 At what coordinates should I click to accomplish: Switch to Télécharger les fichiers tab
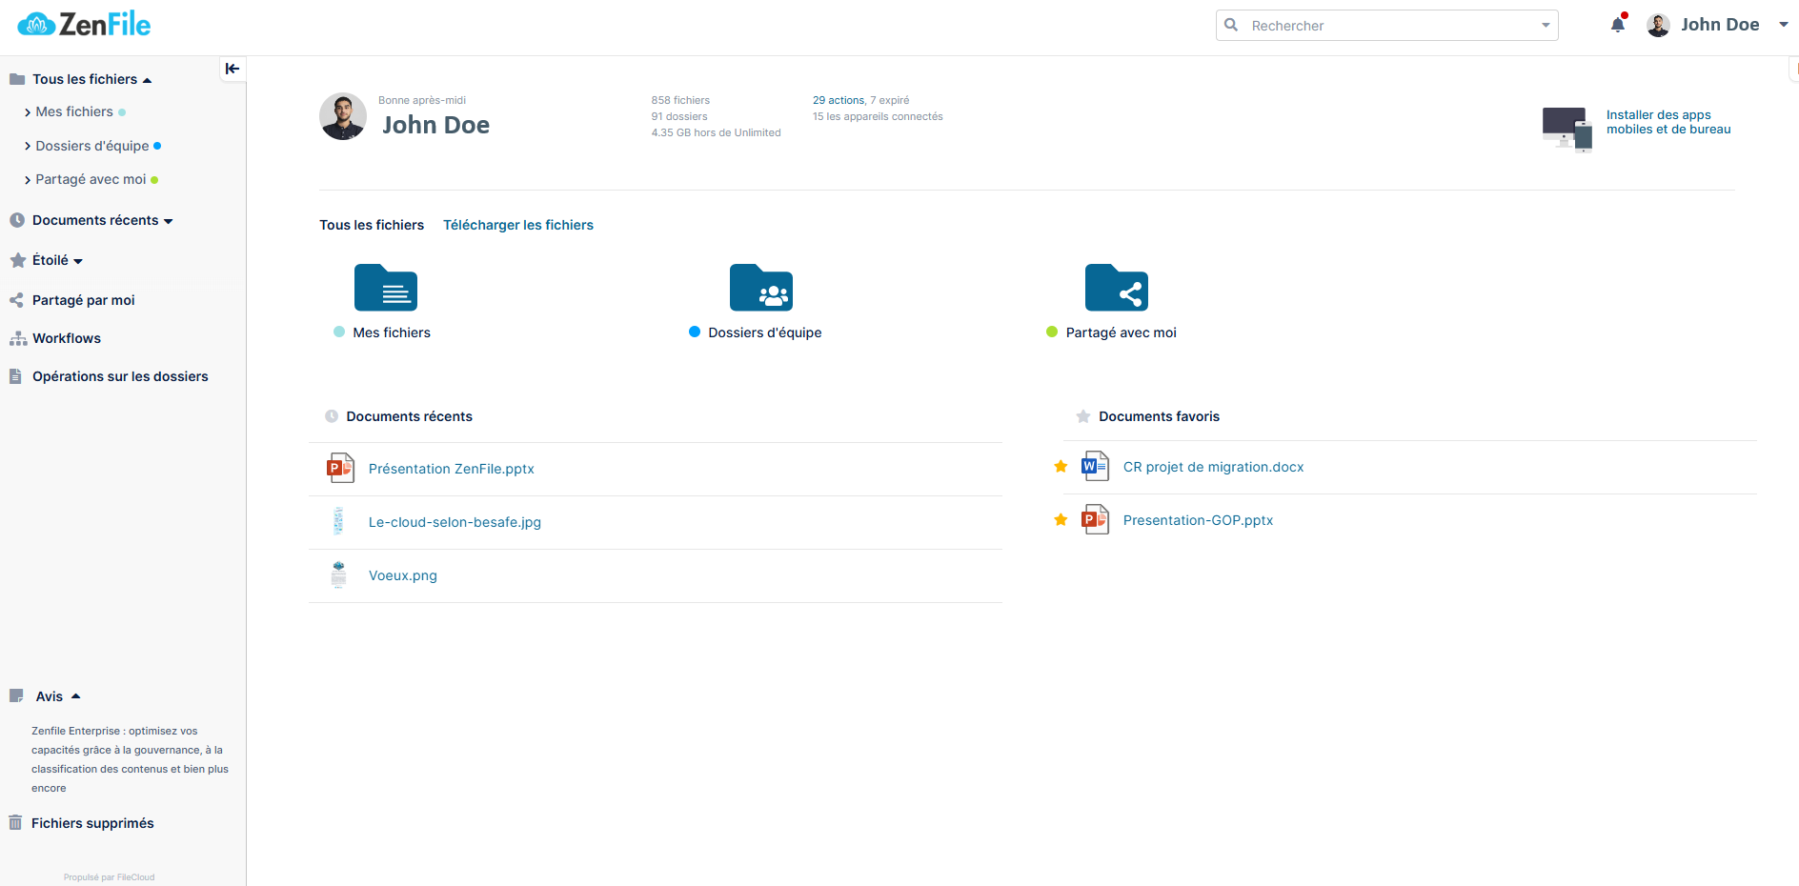518,225
